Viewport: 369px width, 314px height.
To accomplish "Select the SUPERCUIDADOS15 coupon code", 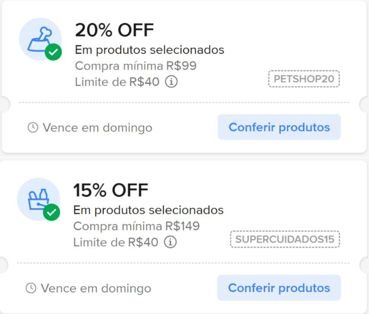I will coord(285,239).
